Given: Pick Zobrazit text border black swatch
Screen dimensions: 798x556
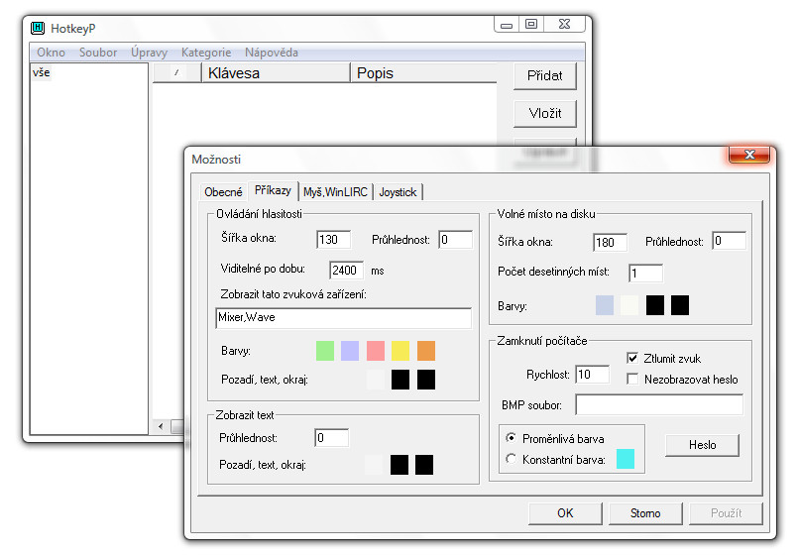Looking at the screenshot, I should click(x=424, y=465).
